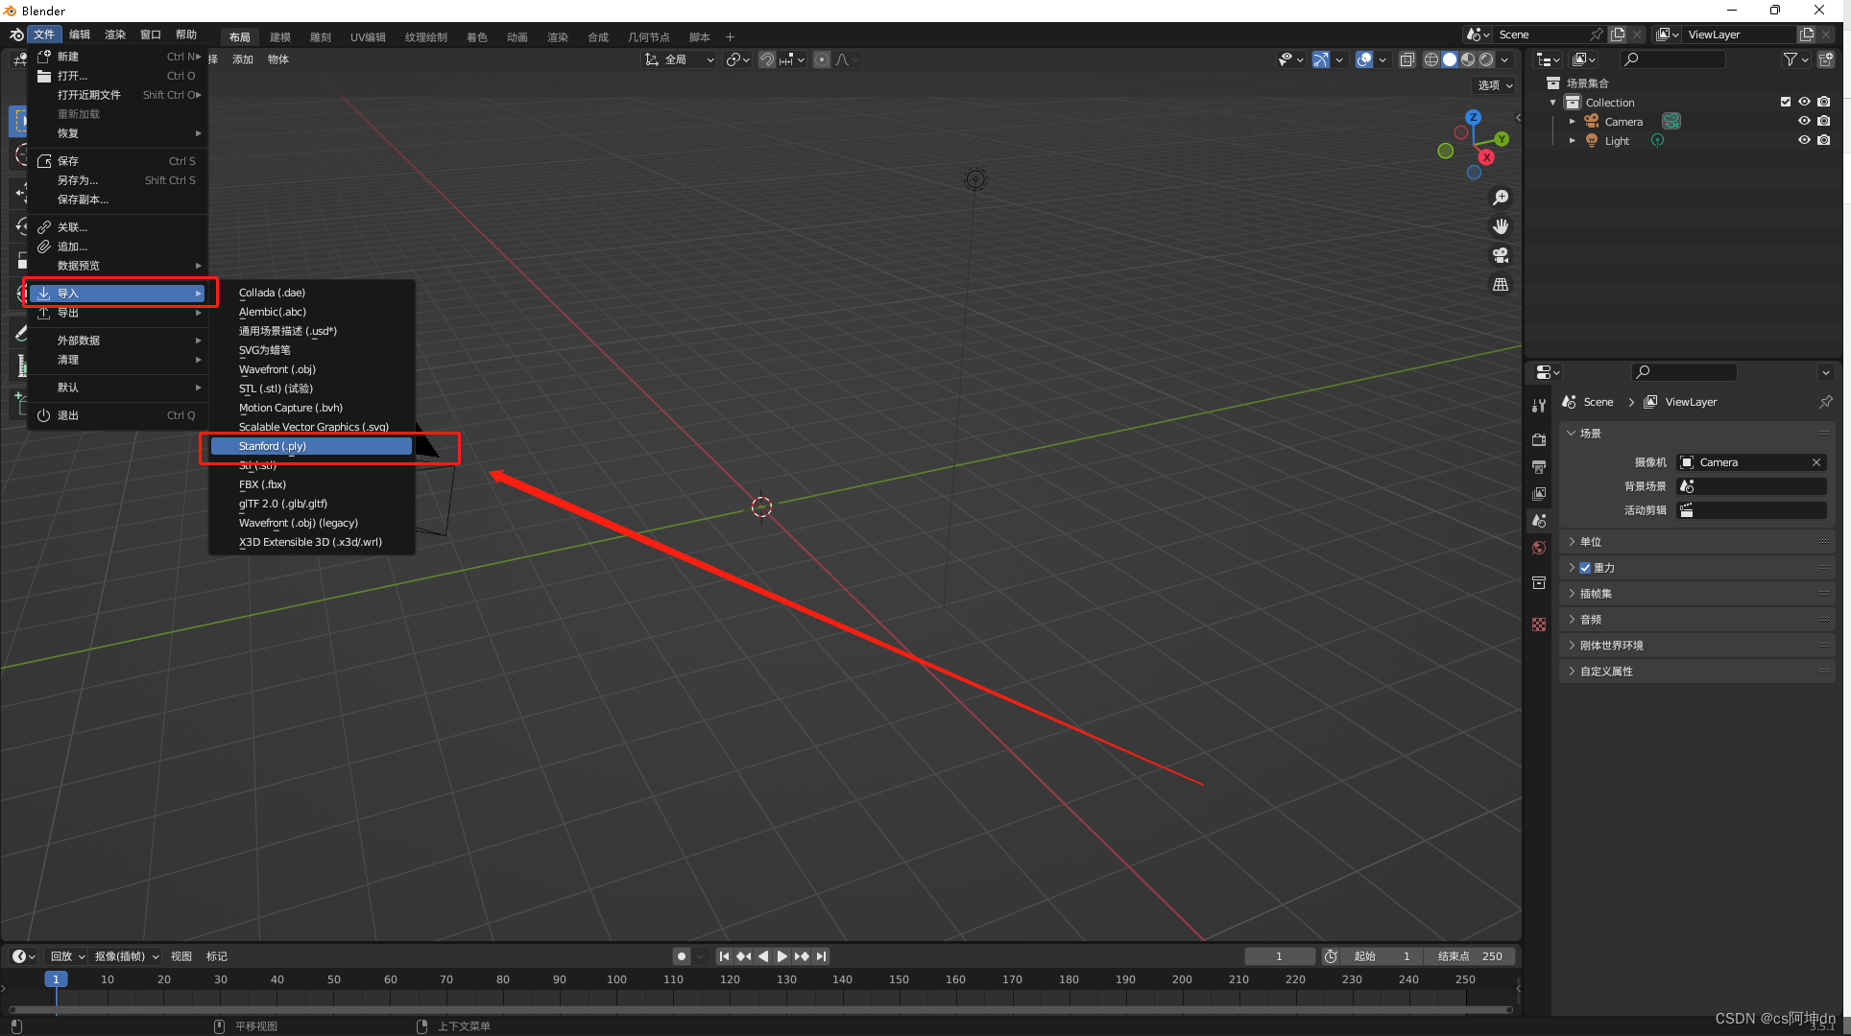Open World properties tab icon
Image resolution: width=1851 pixels, height=1036 pixels.
point(1539,548)
